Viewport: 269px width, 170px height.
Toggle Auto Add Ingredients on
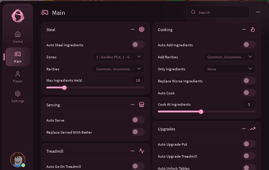tap(249, 45)
